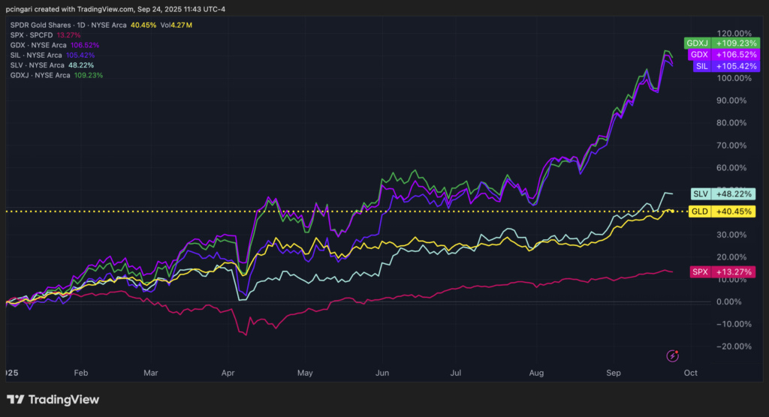Click the purple lightning bolt event icon
769x417 pixels.
click(x=674, y=355)
